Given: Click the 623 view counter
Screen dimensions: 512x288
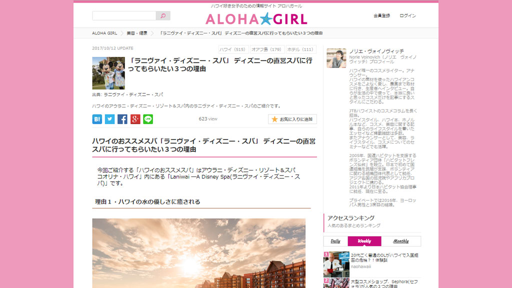Looking at the screenshot, I should [x=208, y=119].
